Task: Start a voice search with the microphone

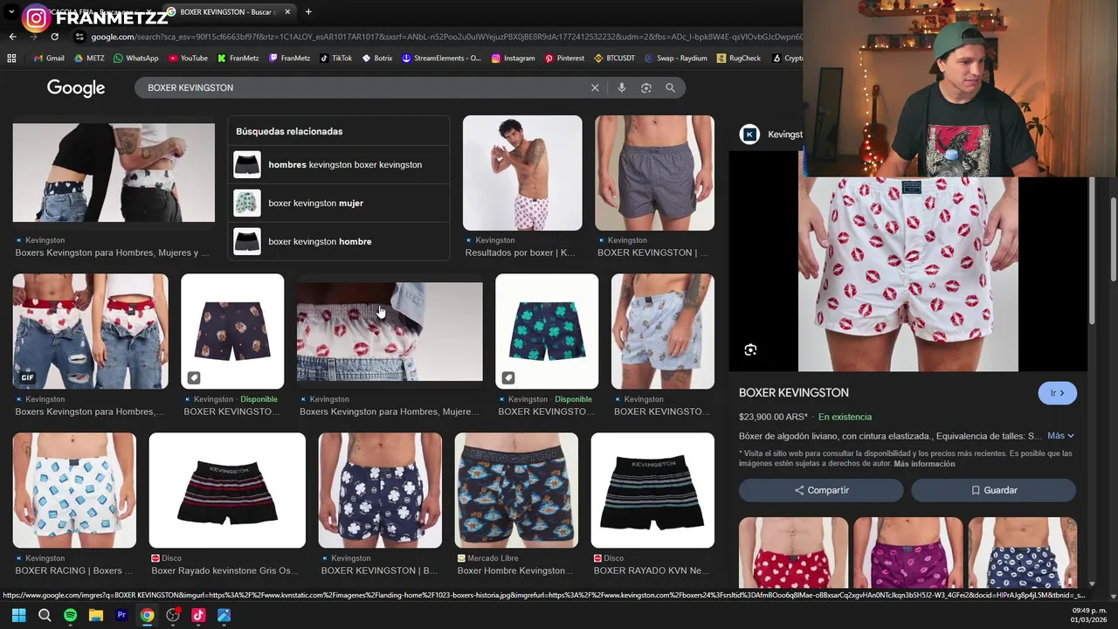Action: tap(621, 87)
